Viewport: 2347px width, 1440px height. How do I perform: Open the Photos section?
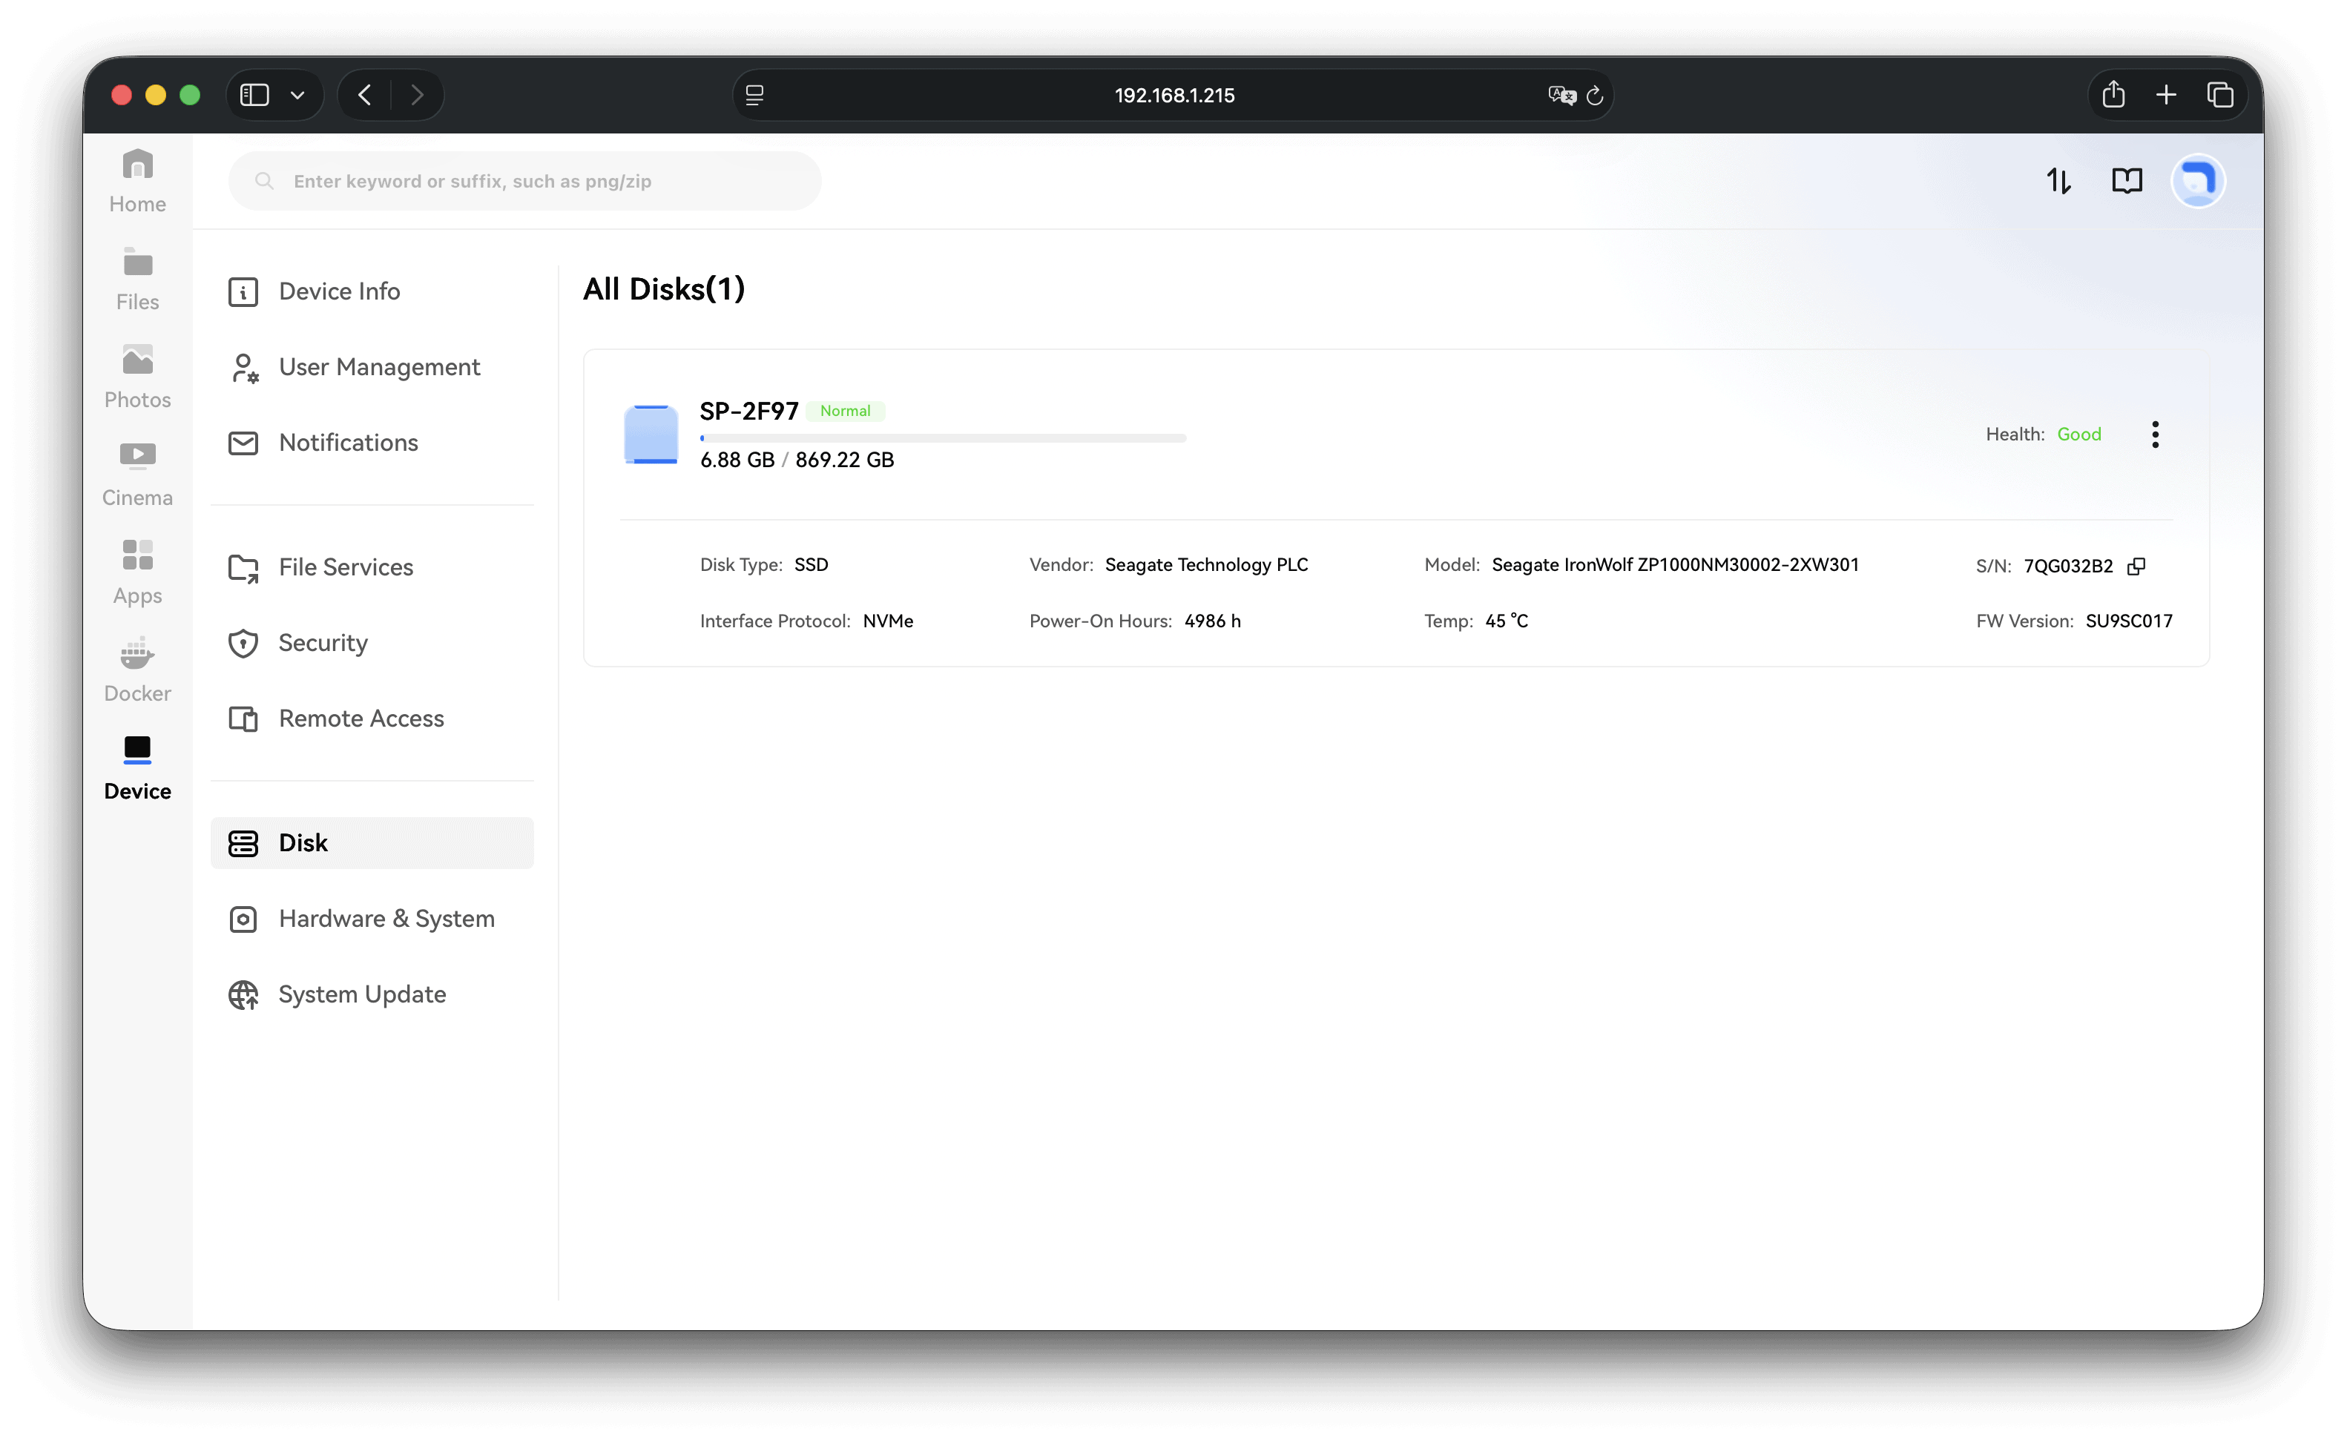point(137,376)
